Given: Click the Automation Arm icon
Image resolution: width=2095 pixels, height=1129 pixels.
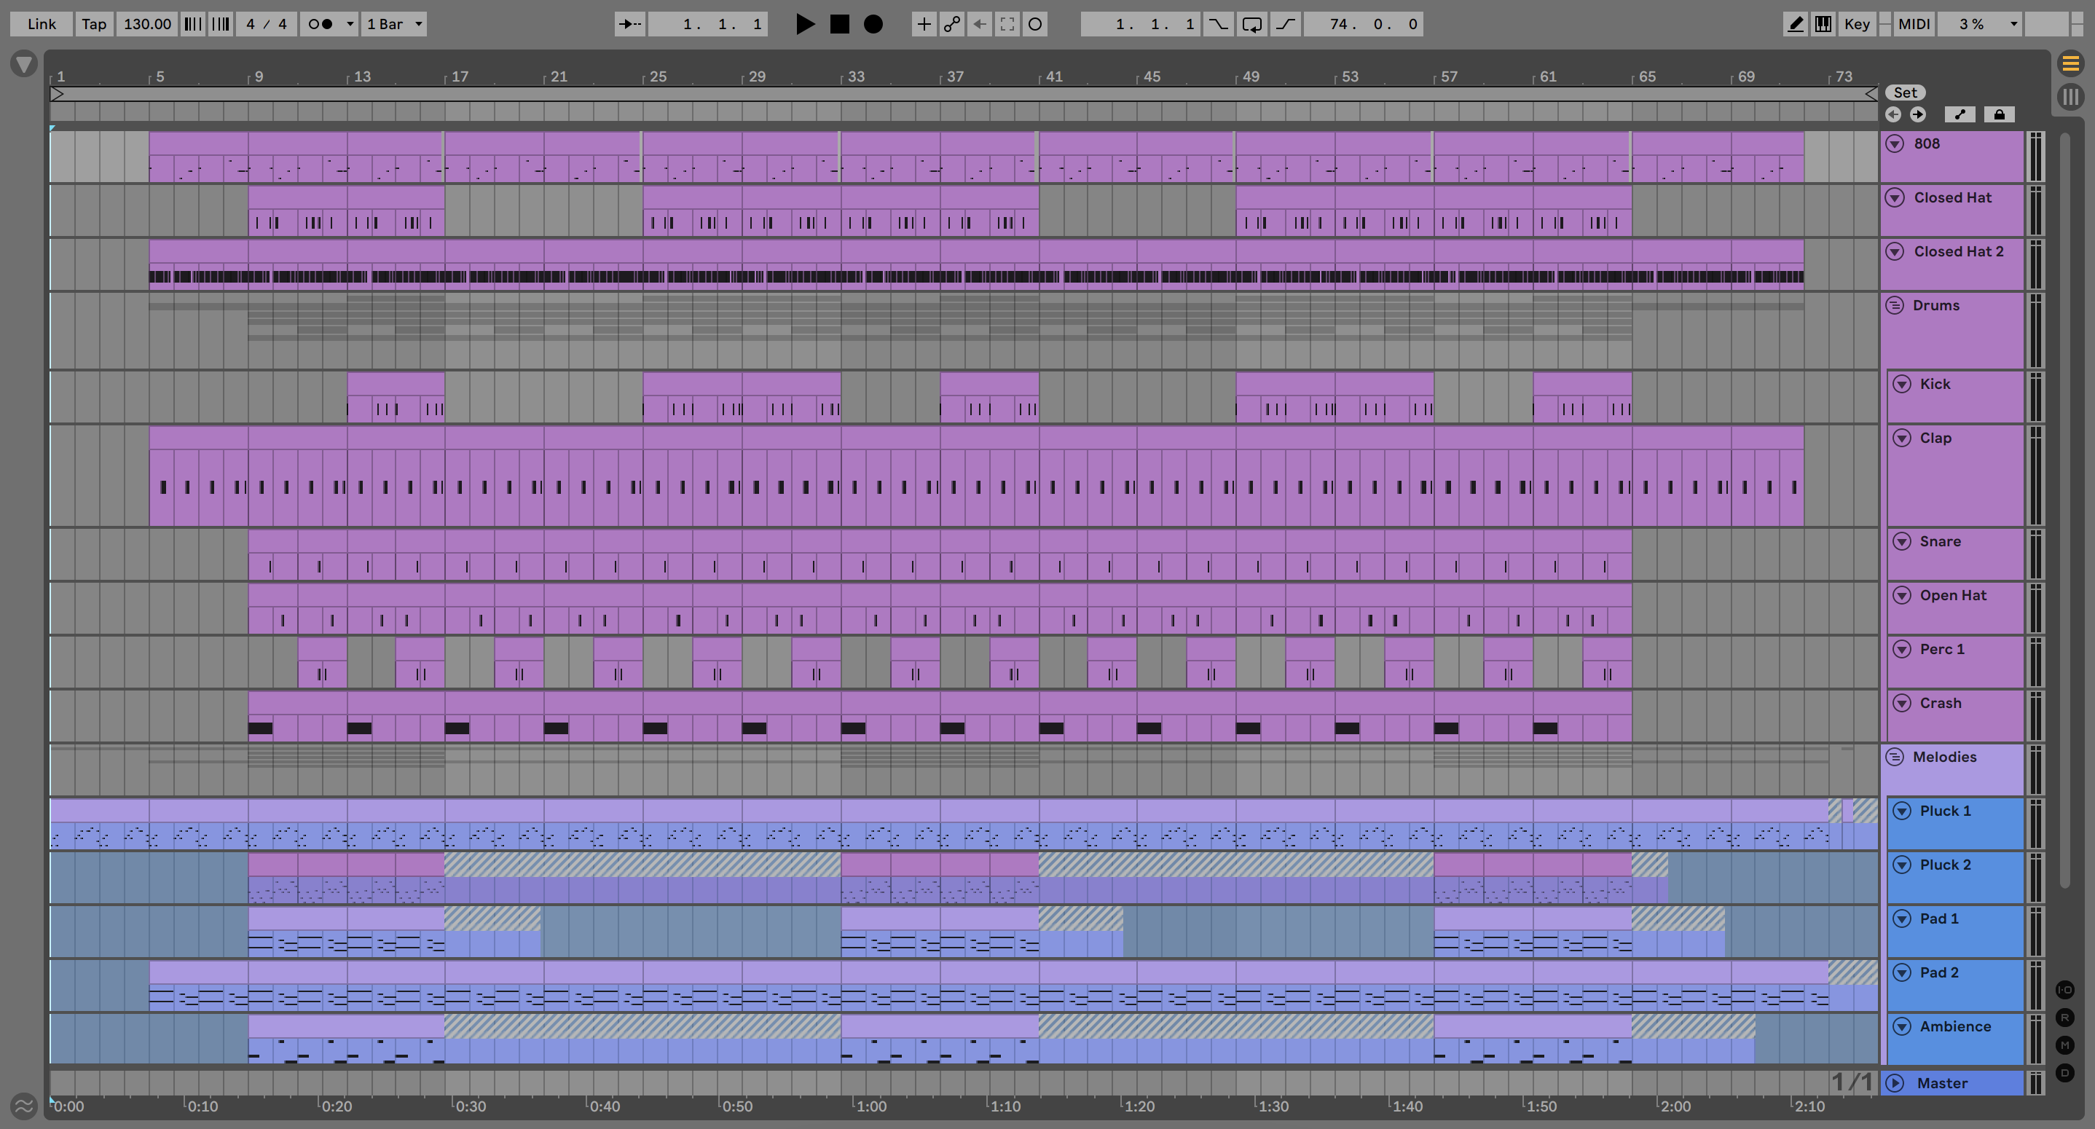Looking at the screenshot, I should (x=951, y=23).
